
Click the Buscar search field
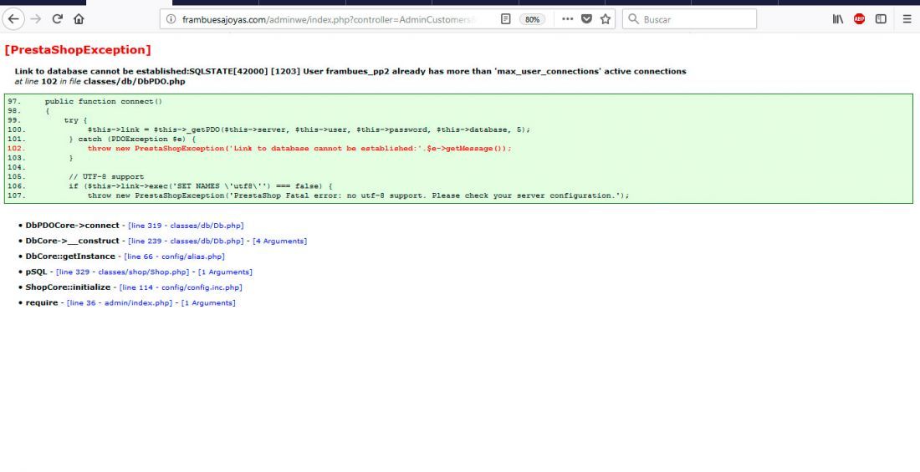tap(689, 19)
